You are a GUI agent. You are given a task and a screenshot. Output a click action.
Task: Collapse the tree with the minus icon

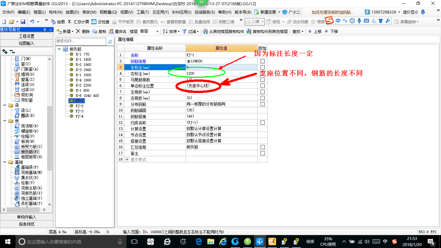pyautogui.click(x=12, y=51)
